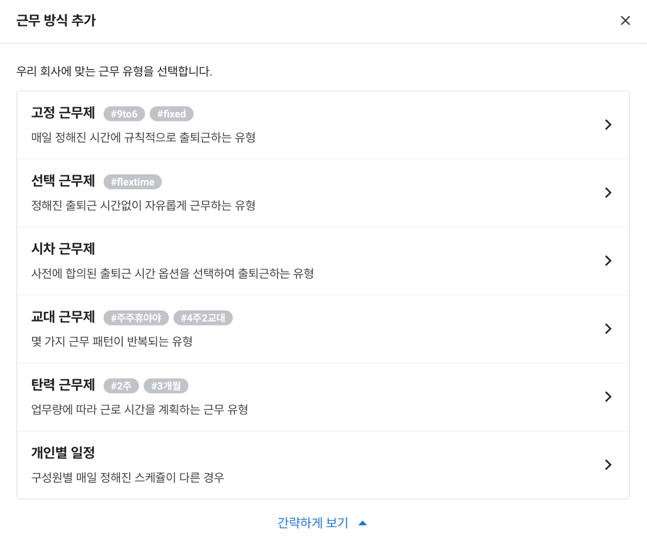Click the chevron arrow for 선택 근무제

(x=608, y=193)
